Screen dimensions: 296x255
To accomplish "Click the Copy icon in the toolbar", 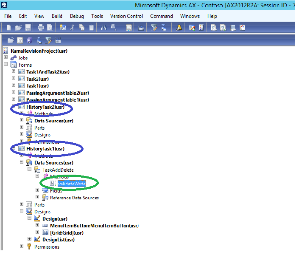I will point(82,28).
